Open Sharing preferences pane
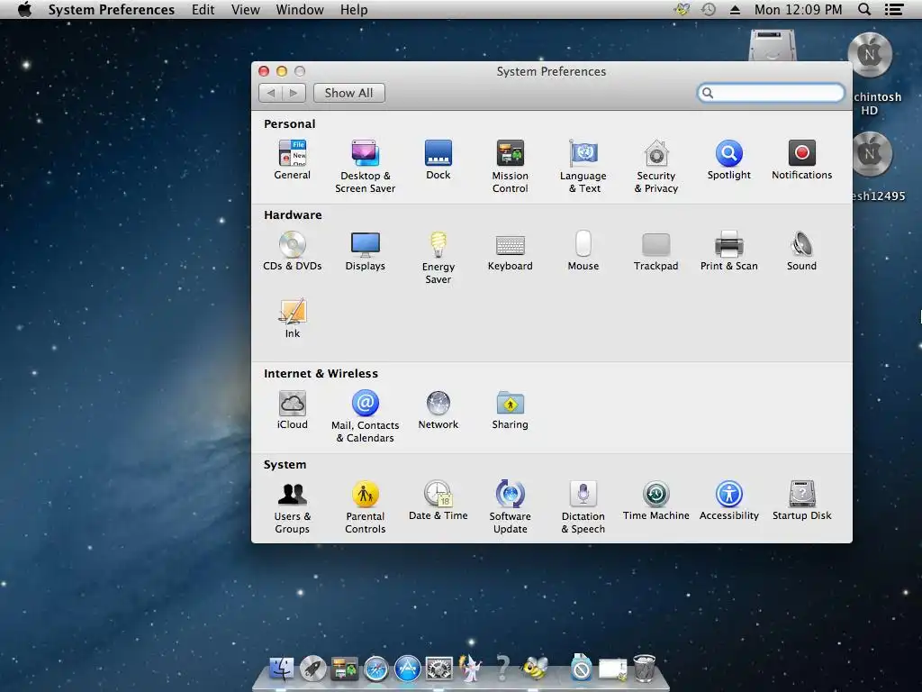The height and width of the screenshot is (692, 922). tap(510, 410)
